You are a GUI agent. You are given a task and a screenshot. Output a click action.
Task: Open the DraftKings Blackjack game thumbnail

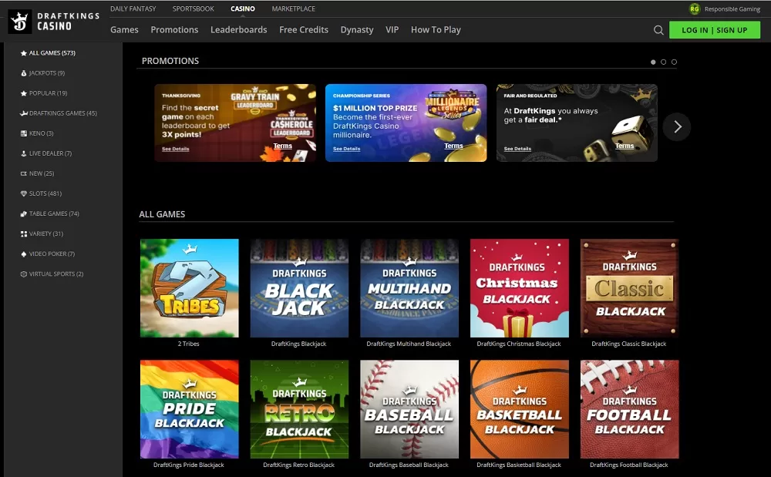299,288
